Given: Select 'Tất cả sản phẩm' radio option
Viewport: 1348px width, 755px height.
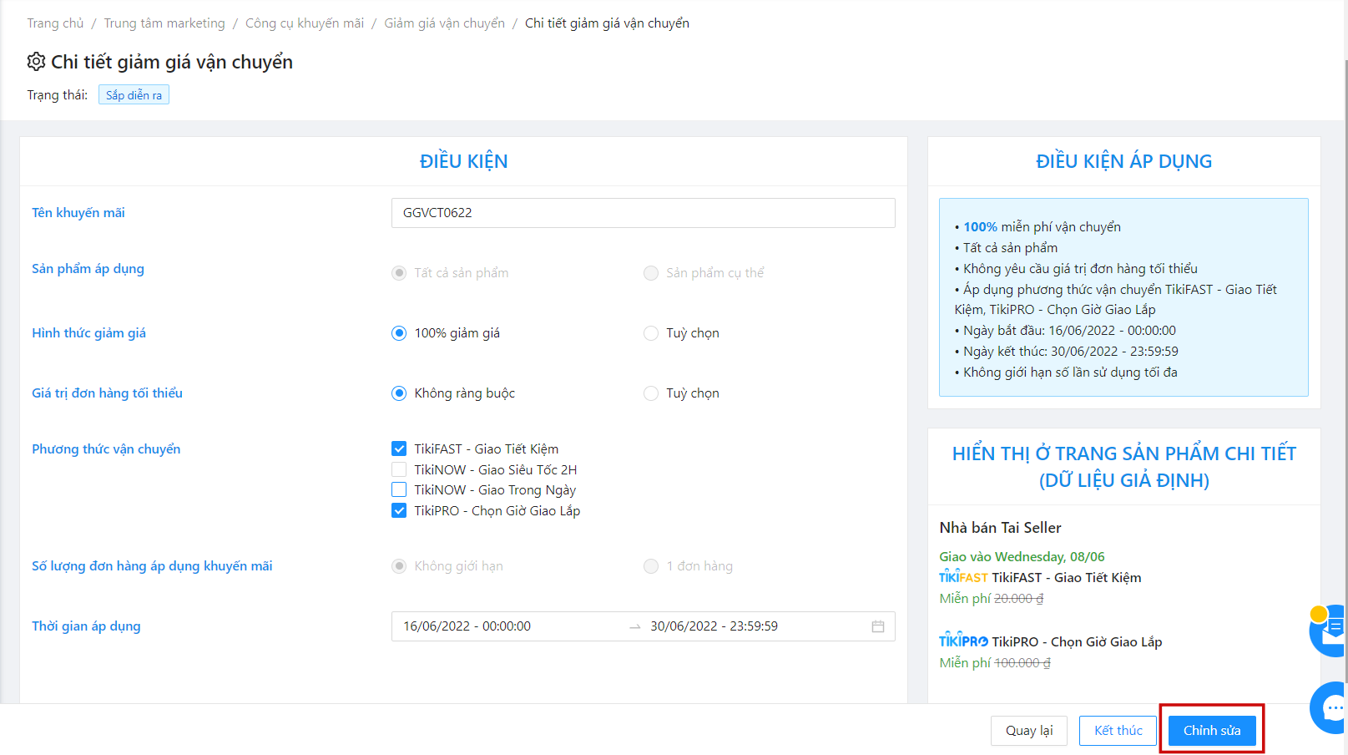Looking at the screenshot, I should 399,273.
